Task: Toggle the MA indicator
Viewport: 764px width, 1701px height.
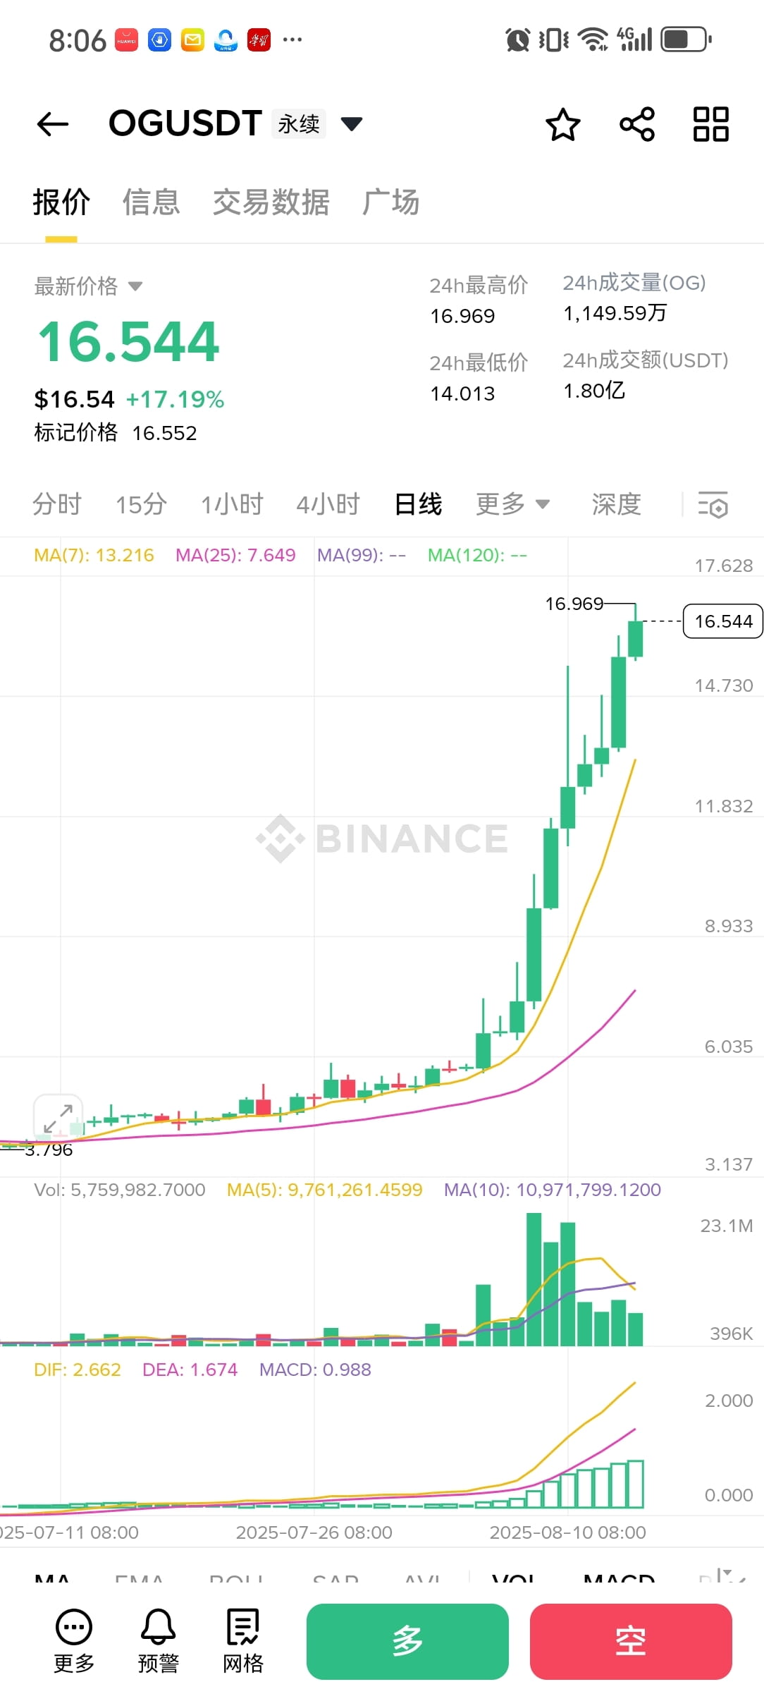Action: tap(52, 1578)
